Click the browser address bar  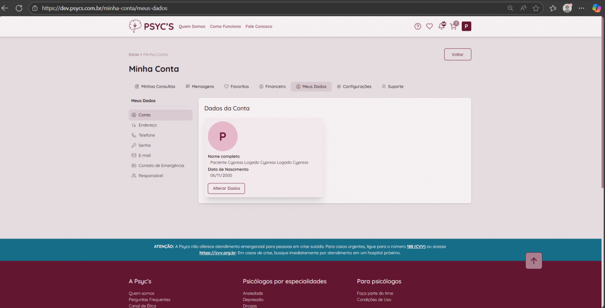click(x=252, y=8)
